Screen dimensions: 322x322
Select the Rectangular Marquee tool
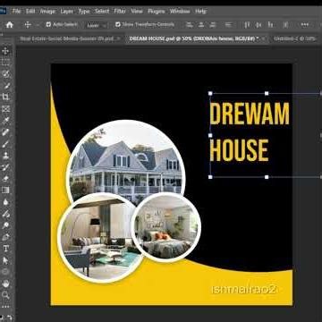(5, 62)
